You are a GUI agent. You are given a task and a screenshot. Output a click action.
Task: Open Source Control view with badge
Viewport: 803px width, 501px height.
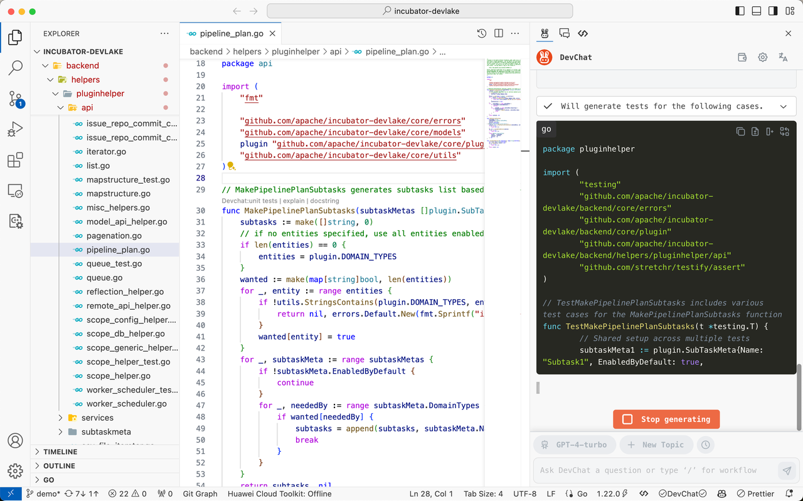[15, 98]
